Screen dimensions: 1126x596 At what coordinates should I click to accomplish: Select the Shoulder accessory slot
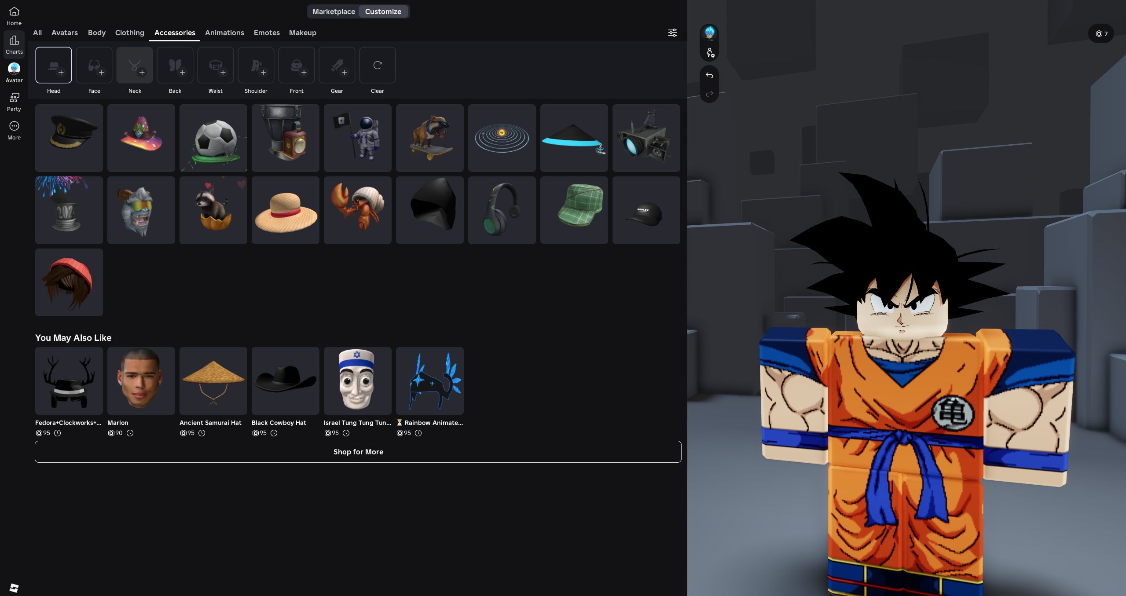256,65
